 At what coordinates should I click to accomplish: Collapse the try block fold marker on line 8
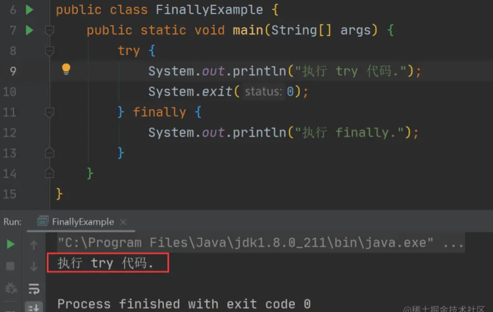coord(49,51)
